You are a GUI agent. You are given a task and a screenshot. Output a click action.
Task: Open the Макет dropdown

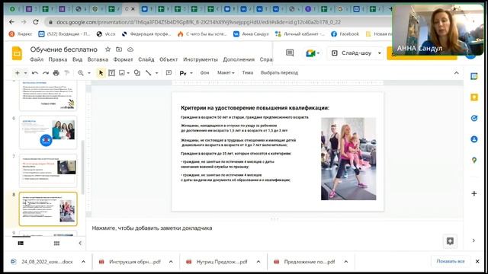[226, 73]
